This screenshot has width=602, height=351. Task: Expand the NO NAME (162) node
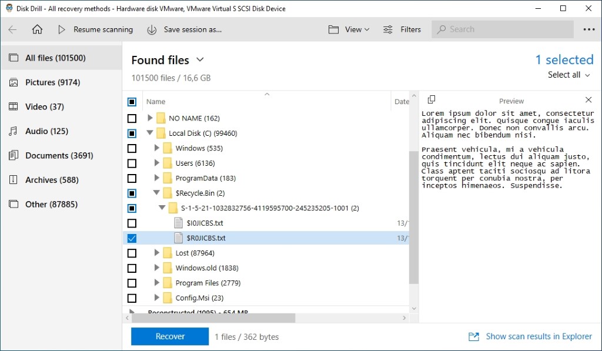(150, 118)
